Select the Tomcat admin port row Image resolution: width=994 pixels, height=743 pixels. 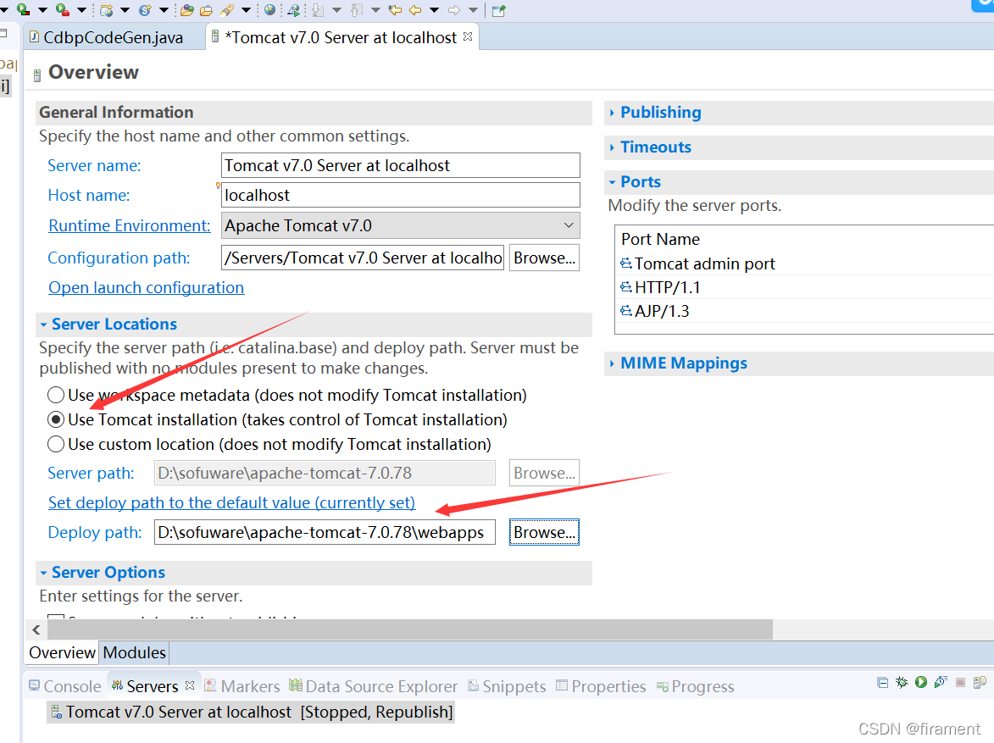click(804, 263)
